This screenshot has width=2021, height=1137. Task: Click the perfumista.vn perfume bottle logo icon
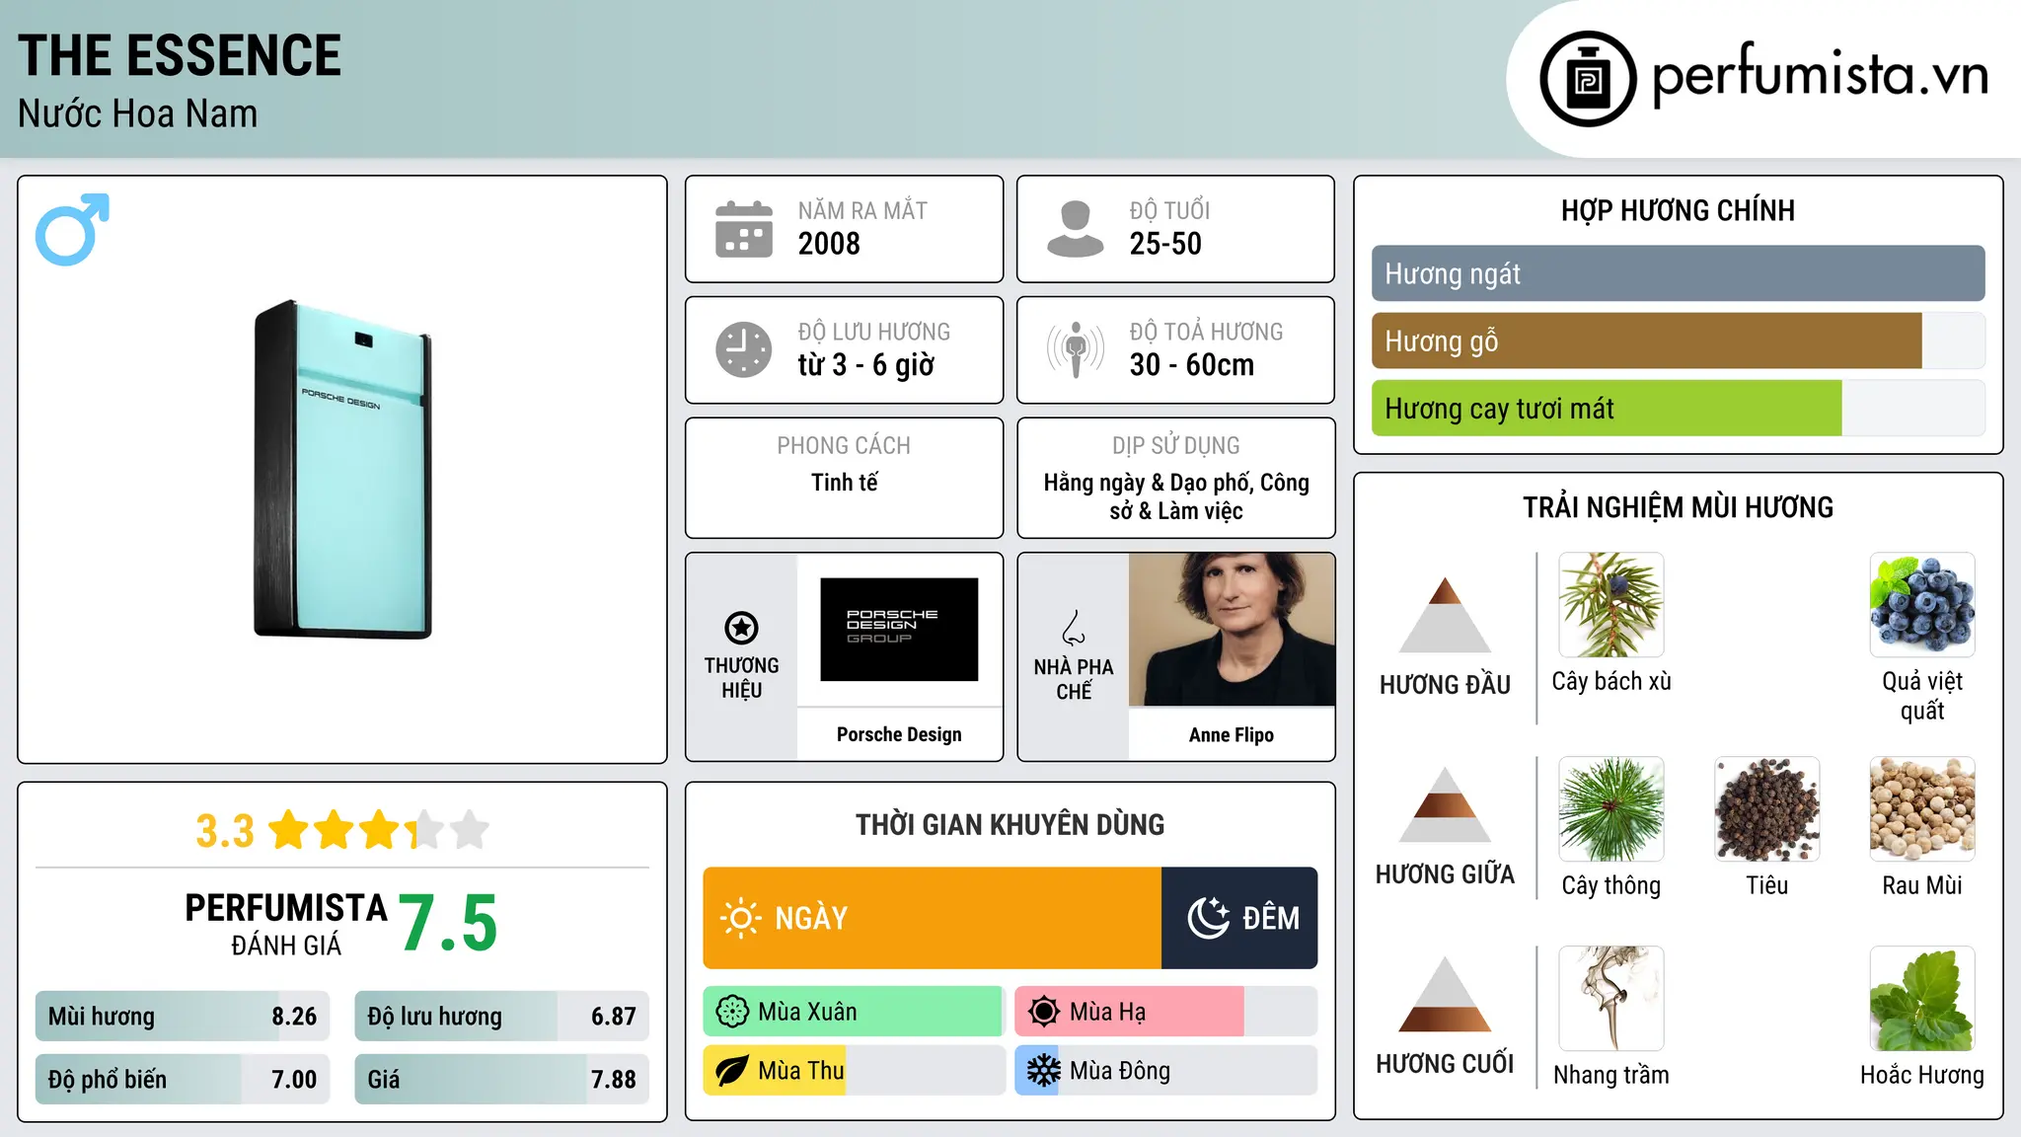pyautogui.click(x=1588, y=79)
